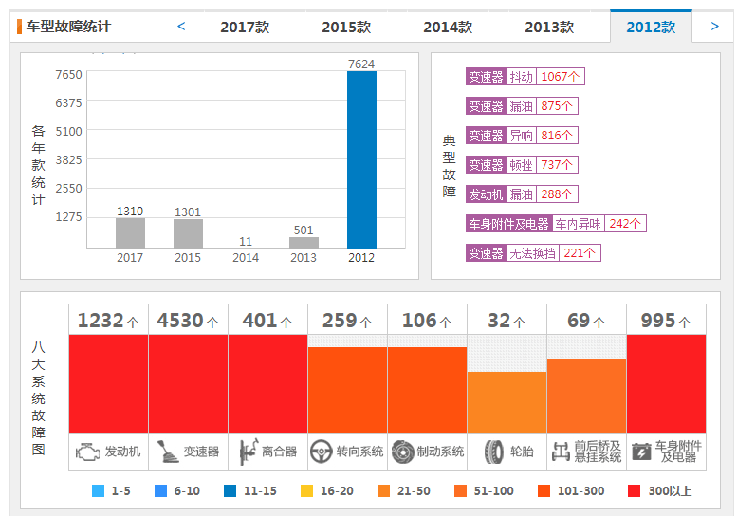Viewport: 737px width, 516px height.
Task: Click the red 300以上 legend swatch
Action: click(x=634, y=490)
